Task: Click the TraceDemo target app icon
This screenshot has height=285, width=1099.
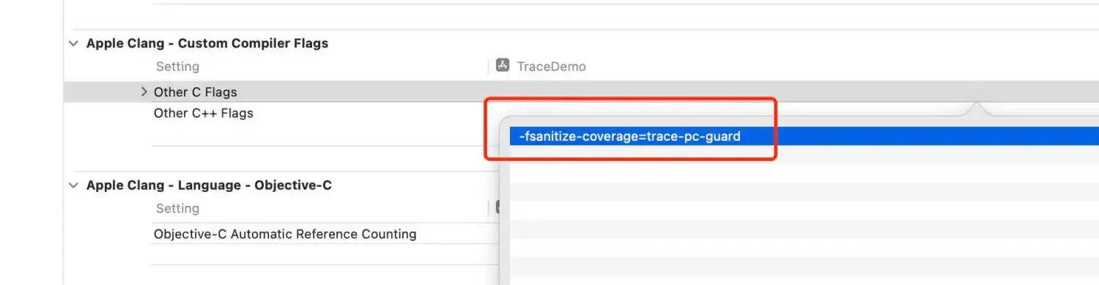Action: tap(503, 66)
